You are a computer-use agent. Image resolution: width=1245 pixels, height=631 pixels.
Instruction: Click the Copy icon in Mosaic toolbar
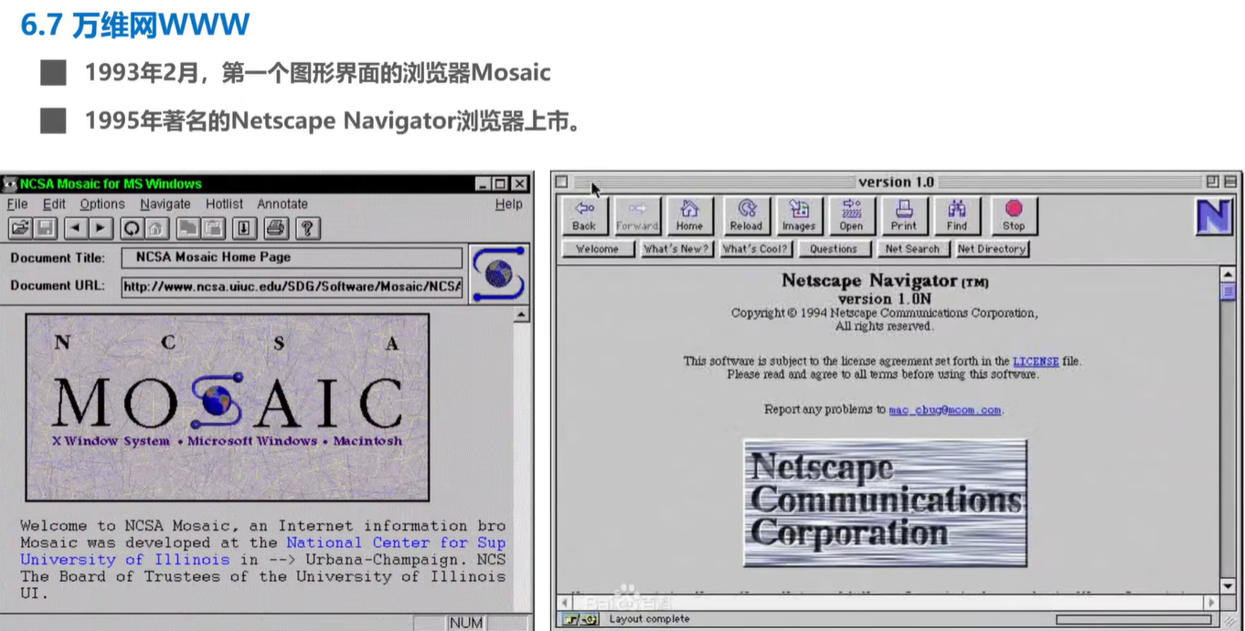[x=188, y=228]
